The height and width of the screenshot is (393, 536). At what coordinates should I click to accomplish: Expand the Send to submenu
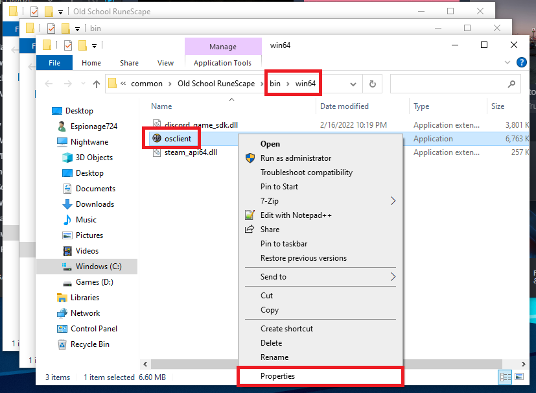pos(320,277)
